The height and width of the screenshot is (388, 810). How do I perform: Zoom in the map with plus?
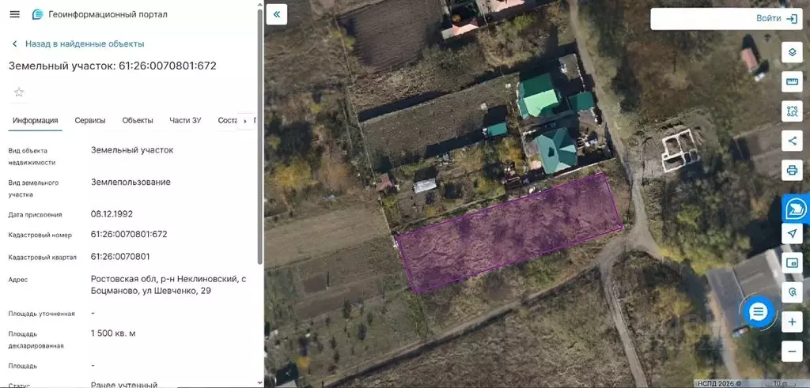click(792, 322)
